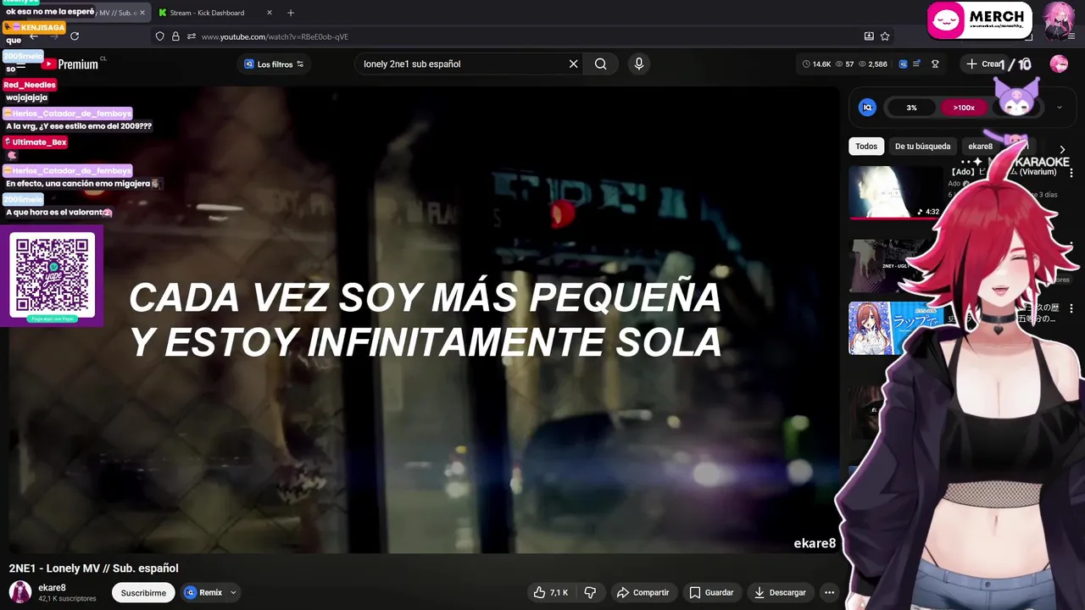This screenshot has height=610, width=1085.
Task: Save the video with Guardar
Action: pos(711,593)
